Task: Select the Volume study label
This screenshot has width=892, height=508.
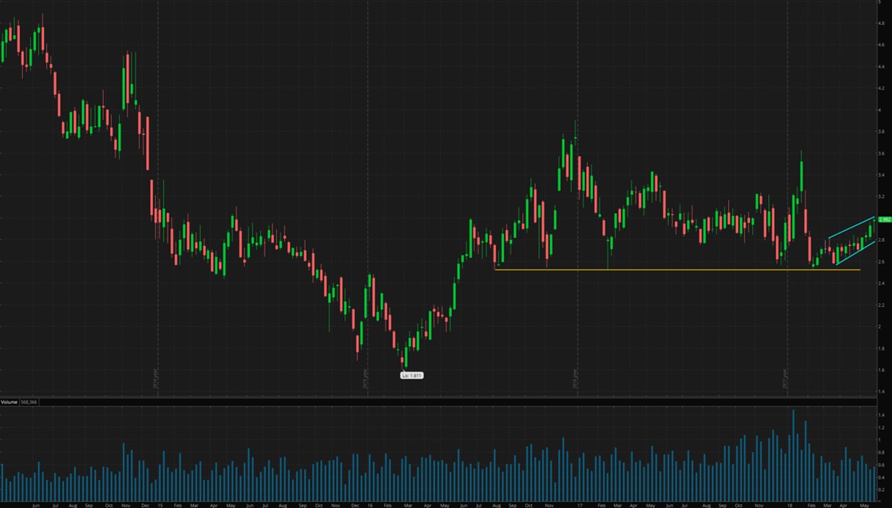Action: click(x=9, y=403)
